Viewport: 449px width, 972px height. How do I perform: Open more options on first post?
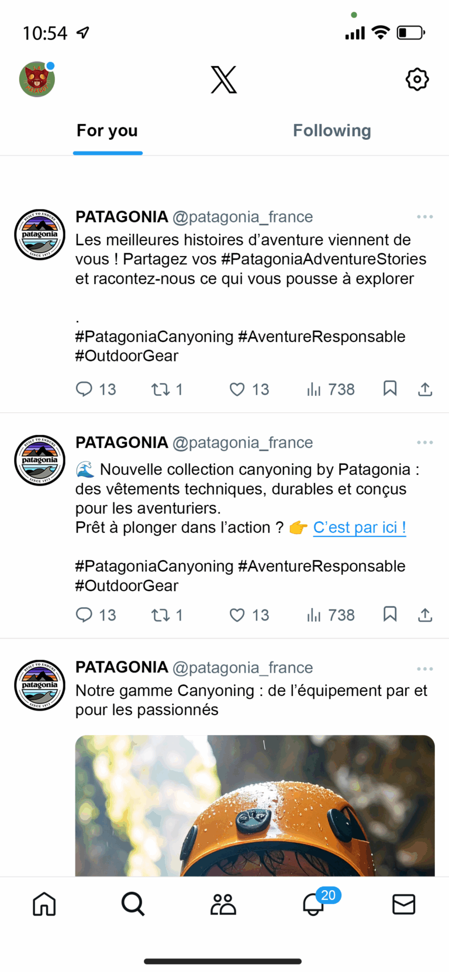[425, 217]
